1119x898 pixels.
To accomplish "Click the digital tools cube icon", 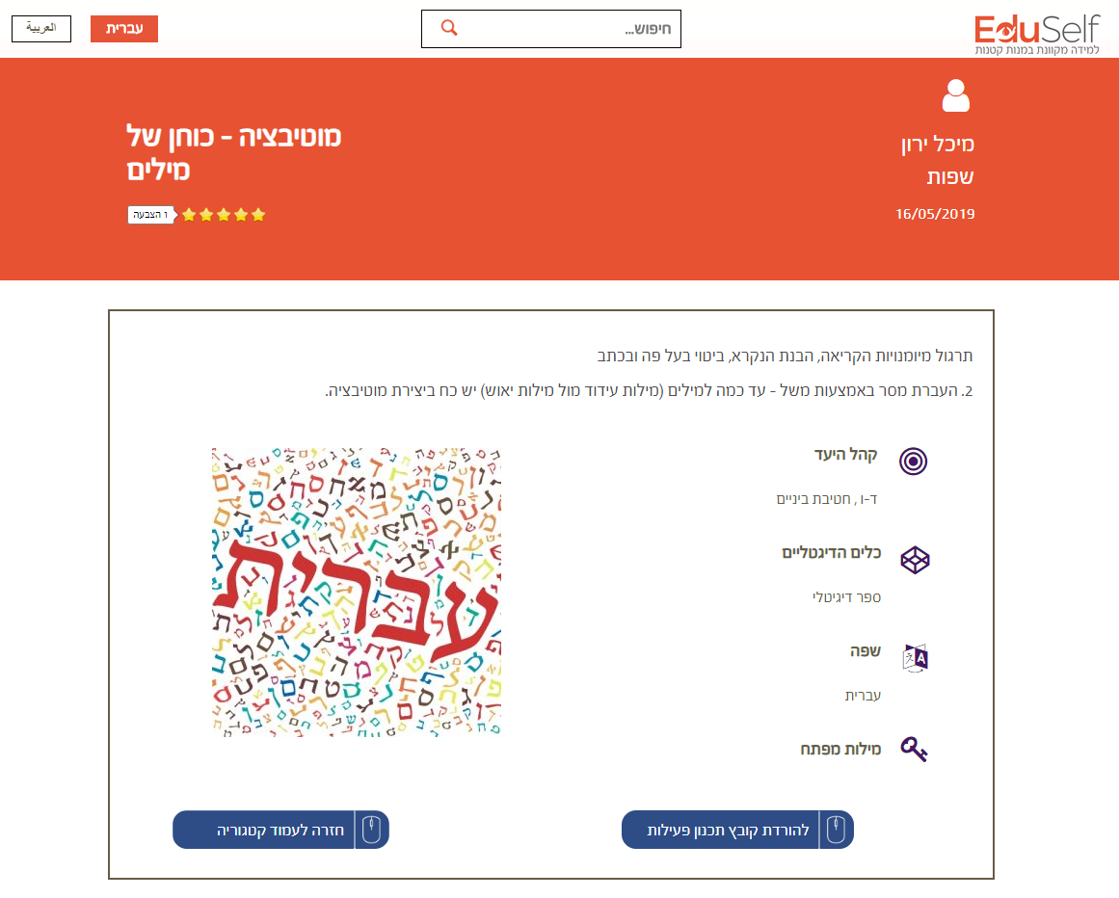I will (x=914, y=559).
